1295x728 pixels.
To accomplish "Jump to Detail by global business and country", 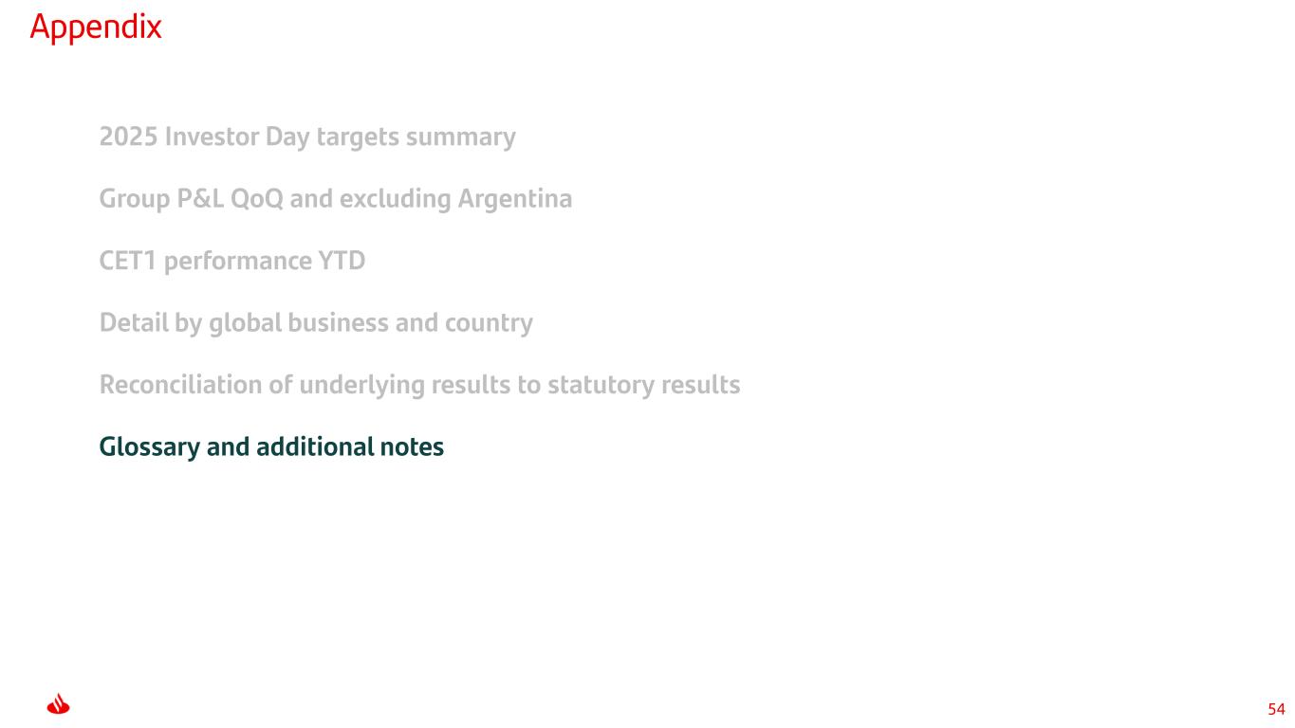I will pos(316,323).
